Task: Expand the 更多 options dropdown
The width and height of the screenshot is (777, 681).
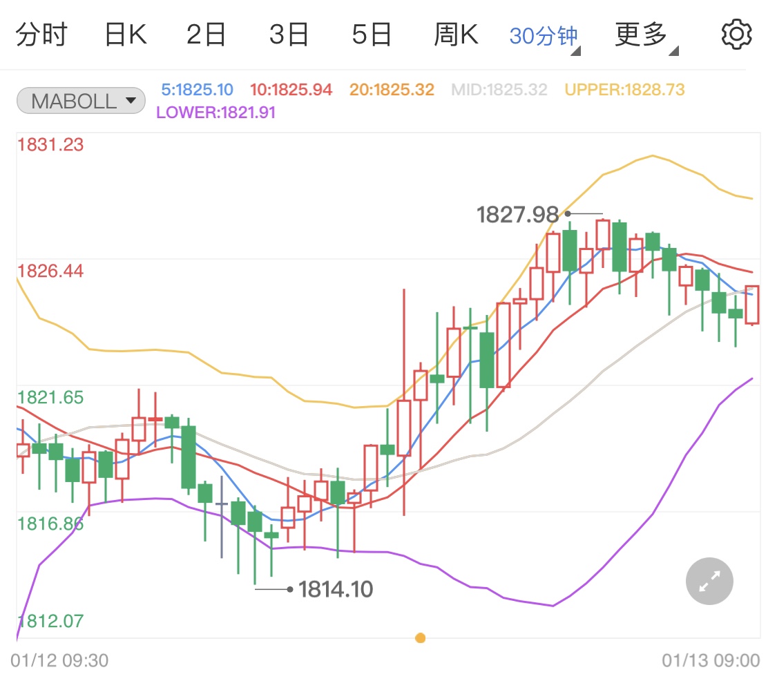Action: coord(646,37)
